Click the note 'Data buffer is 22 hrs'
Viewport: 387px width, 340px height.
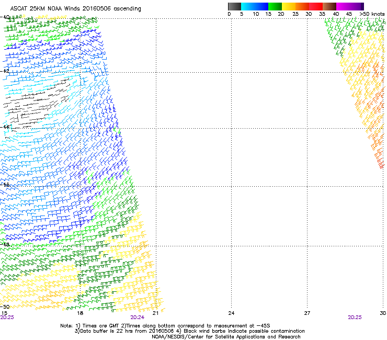pos(106,331)
